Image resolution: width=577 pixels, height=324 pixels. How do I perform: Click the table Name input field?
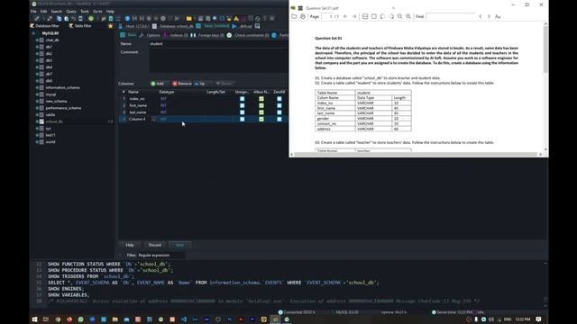218,44
